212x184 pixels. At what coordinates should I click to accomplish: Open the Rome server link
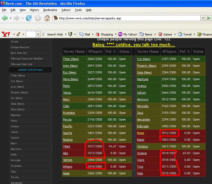140,133
